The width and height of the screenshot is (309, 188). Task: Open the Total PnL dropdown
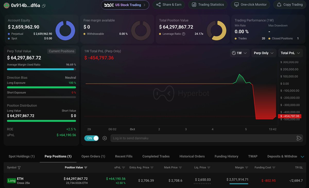pyautogui.click(x=290, y=53)
